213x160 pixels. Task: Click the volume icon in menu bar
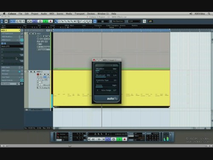(191, 14)
